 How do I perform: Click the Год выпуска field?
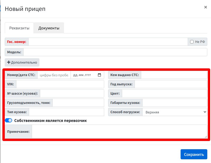[x=171, y=84]
